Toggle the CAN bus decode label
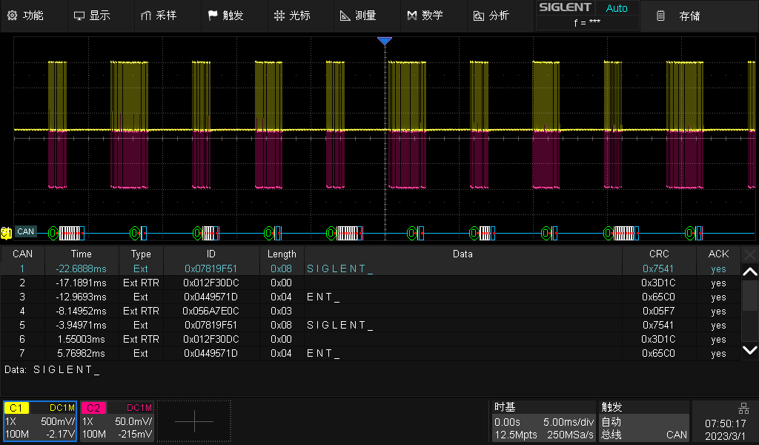Viewport: 759px width, 445px height. pyautogui.click(x=24, y=232)
